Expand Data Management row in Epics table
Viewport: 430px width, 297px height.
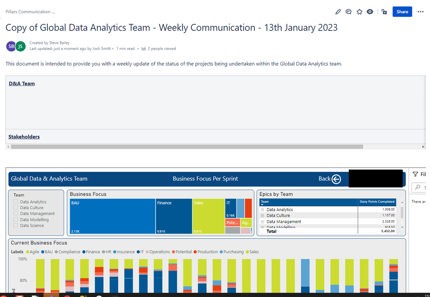(x=263, y=222)
